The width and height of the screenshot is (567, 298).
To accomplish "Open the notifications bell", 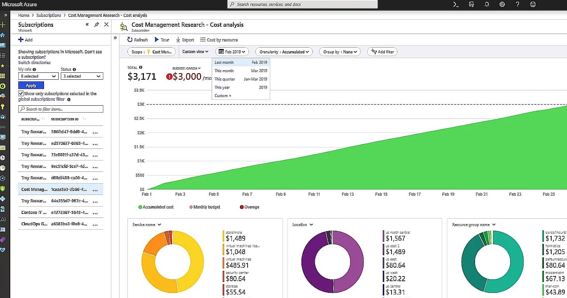I will (486, 4).
